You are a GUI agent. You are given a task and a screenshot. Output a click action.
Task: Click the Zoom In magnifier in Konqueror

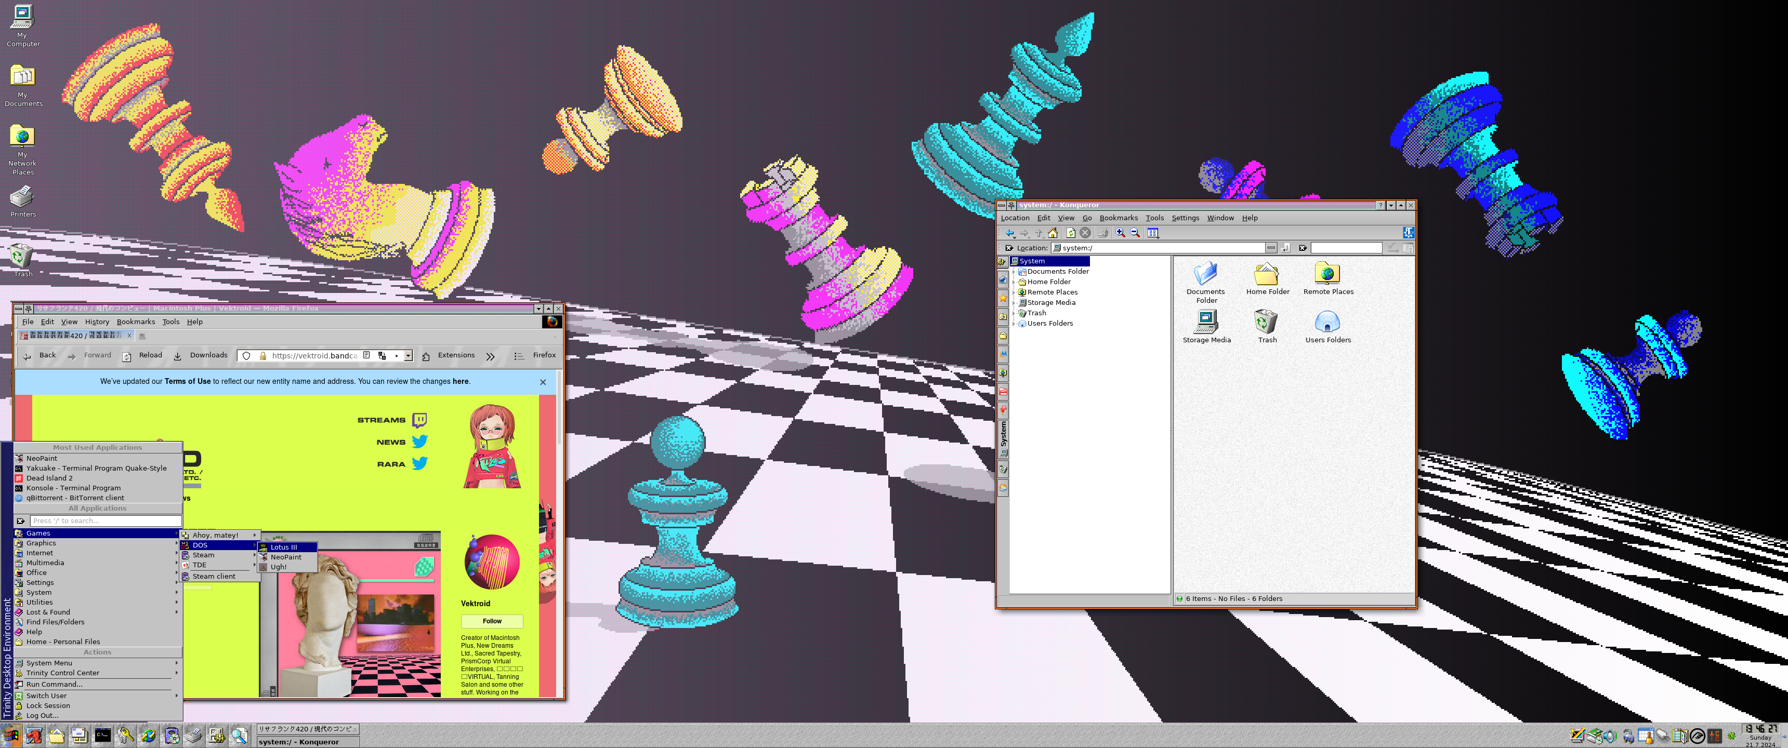1120,233
